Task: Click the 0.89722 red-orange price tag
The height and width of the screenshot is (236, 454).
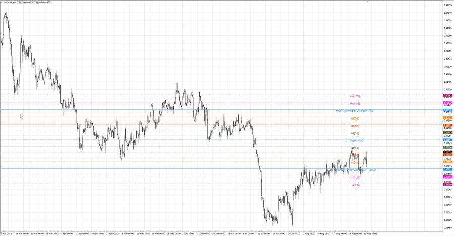Action: 448,125
